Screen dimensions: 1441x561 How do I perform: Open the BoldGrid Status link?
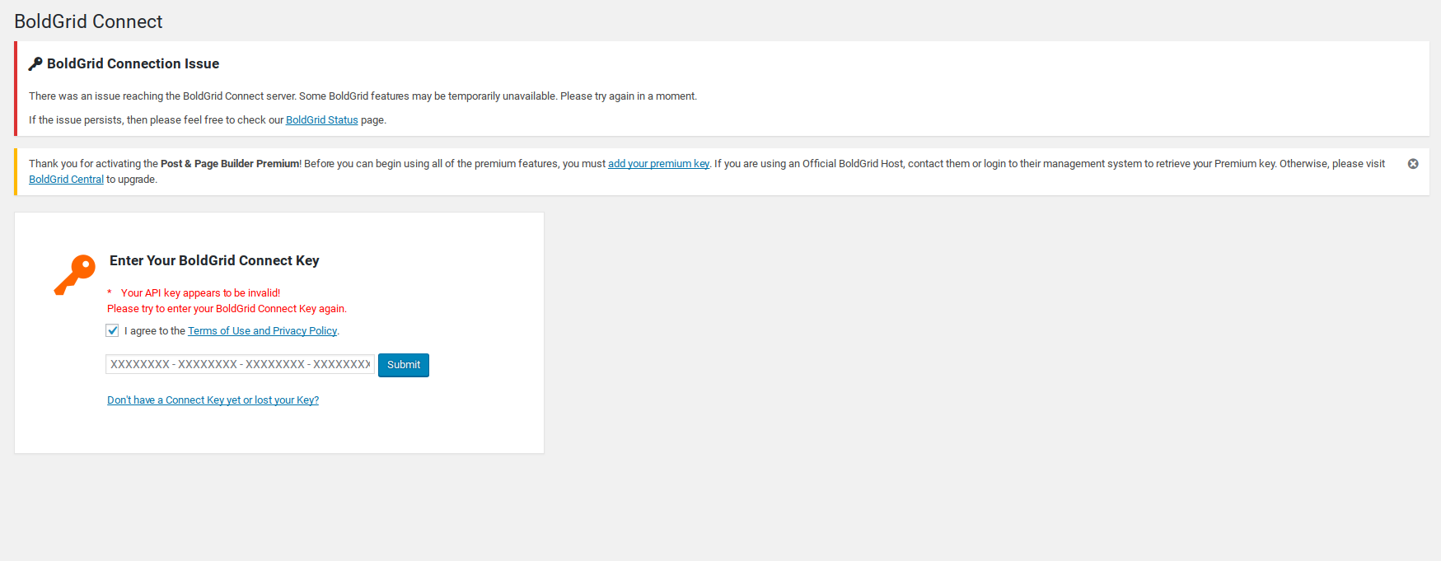click(x=321, y=120)
